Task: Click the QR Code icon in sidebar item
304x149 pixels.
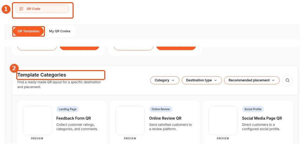Action: point(21,9)
